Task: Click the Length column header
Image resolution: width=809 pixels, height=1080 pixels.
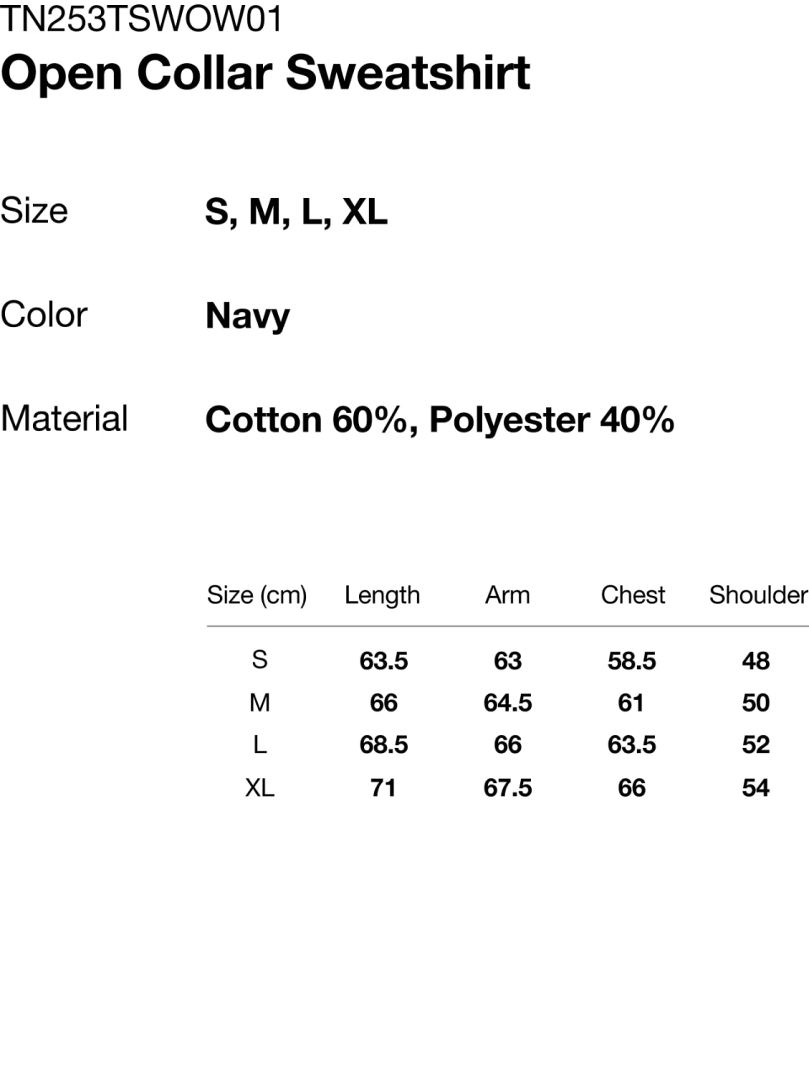Action: click(382, 595)
